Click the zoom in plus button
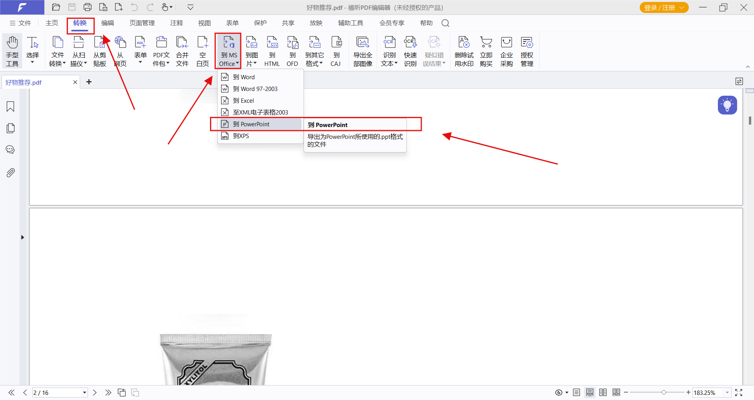The image size is (754, 400). (x=688, y=392)
